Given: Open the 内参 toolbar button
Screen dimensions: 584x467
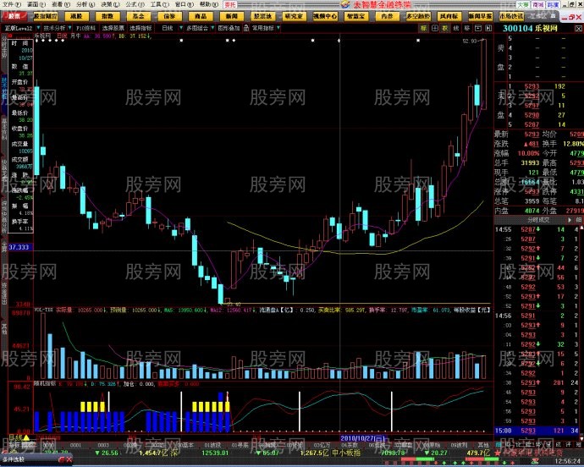Looking at the screenshot, I should [x=387, y=16].
